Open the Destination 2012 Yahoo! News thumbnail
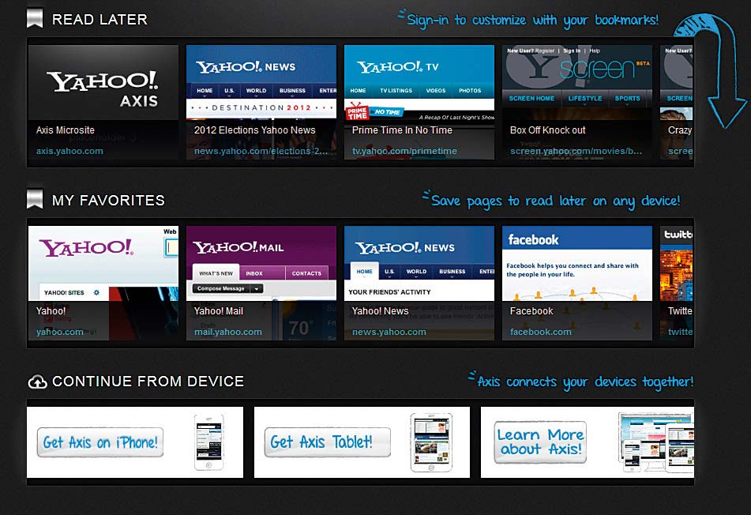Image resolution: width=751 pixels, height=515 pixels. point(261,102)
